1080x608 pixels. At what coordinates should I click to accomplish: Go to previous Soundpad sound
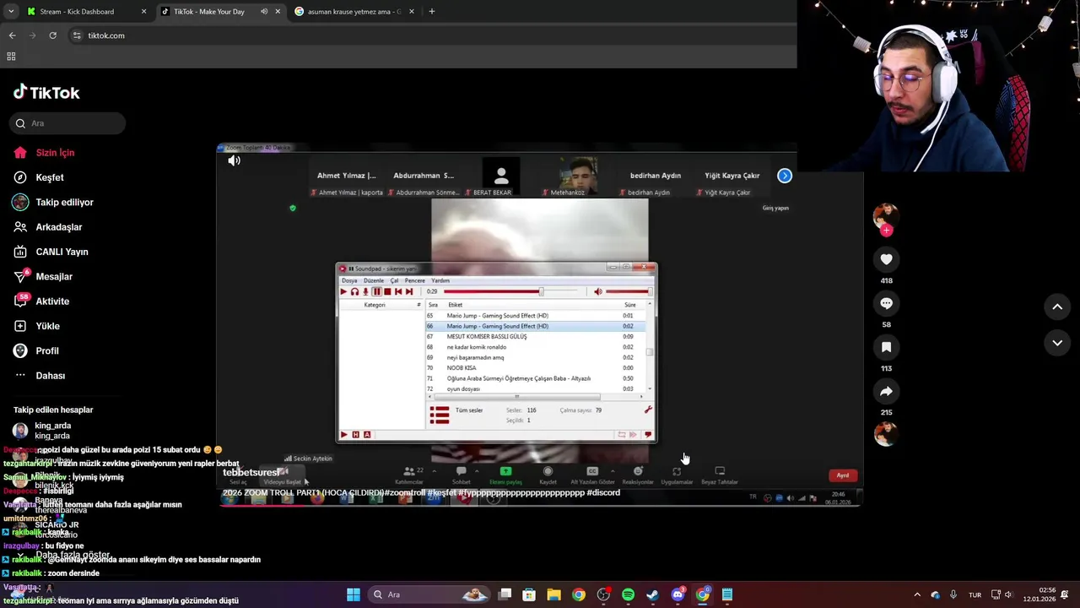click(398, 291)
